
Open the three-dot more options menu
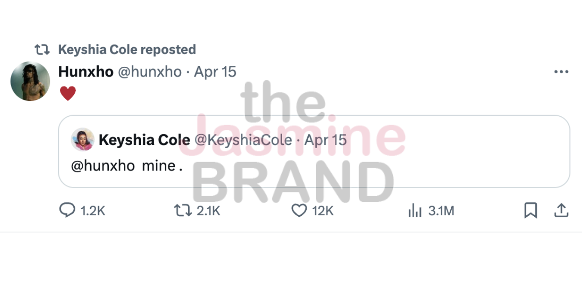click(x=561, y=71)
